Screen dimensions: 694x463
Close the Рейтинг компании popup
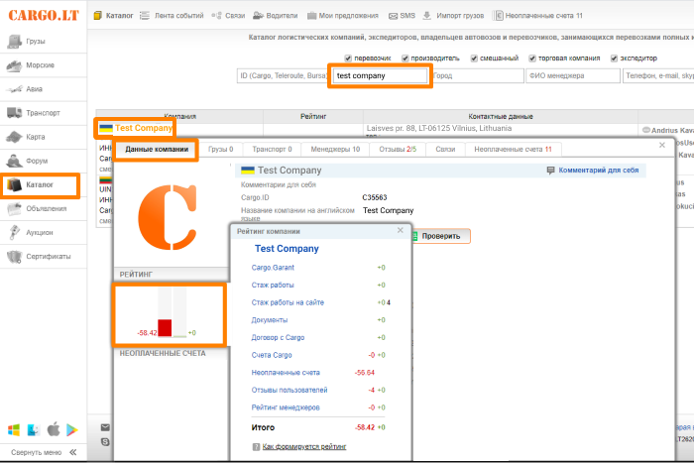coord(401,230)
